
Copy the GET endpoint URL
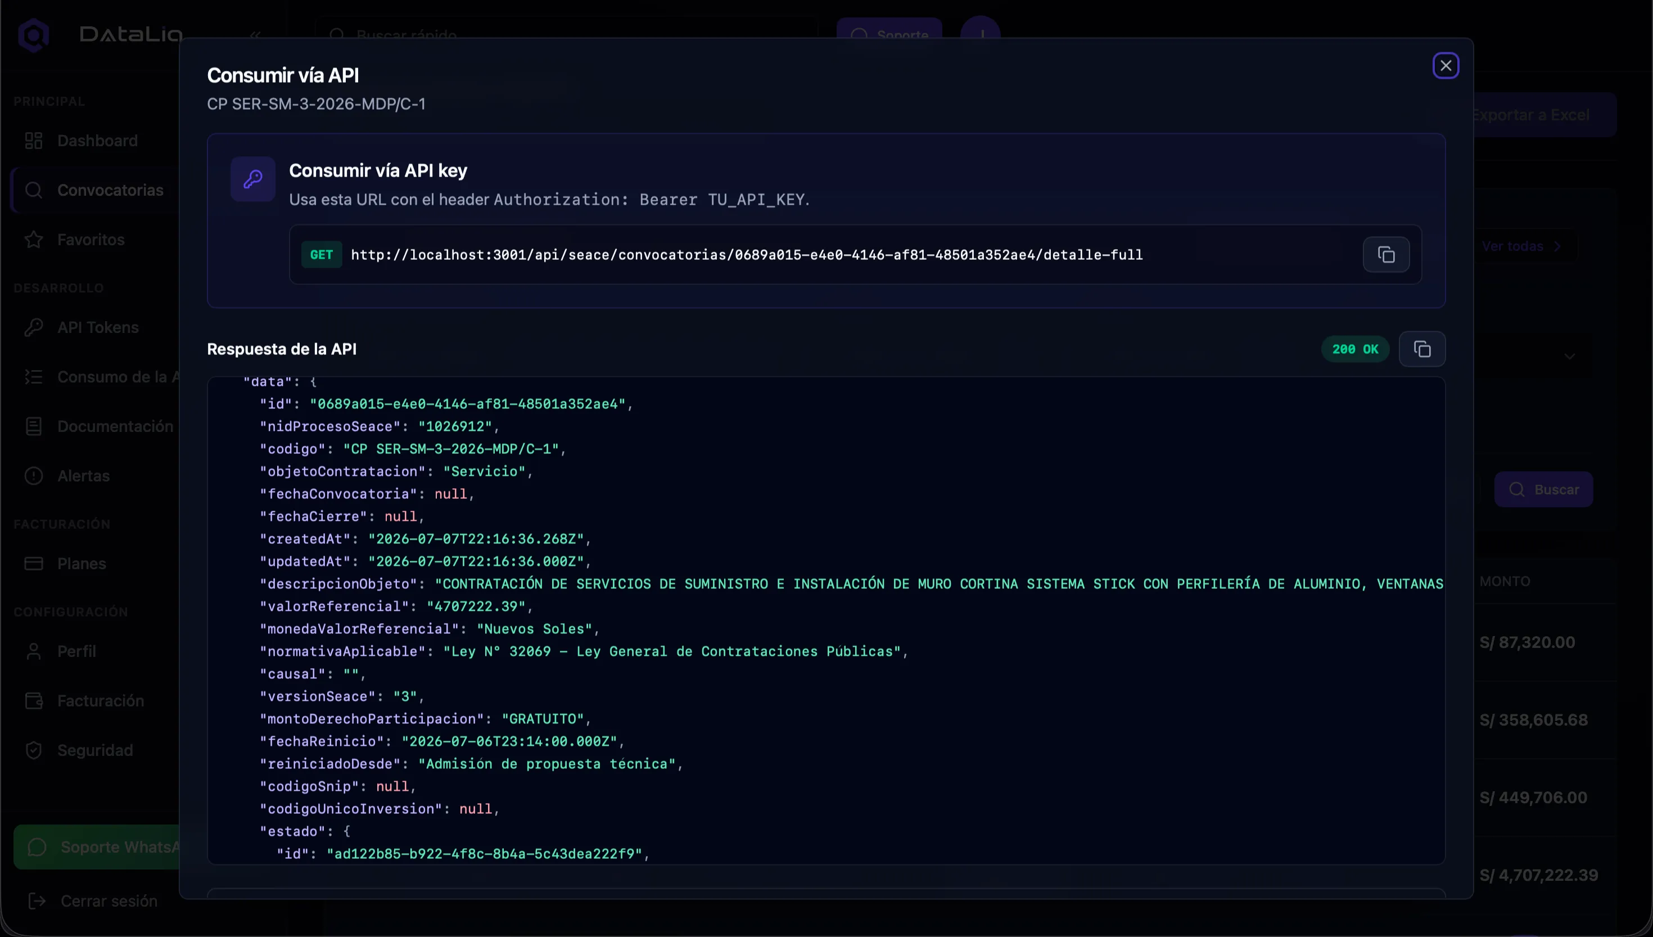[1386, 255]
